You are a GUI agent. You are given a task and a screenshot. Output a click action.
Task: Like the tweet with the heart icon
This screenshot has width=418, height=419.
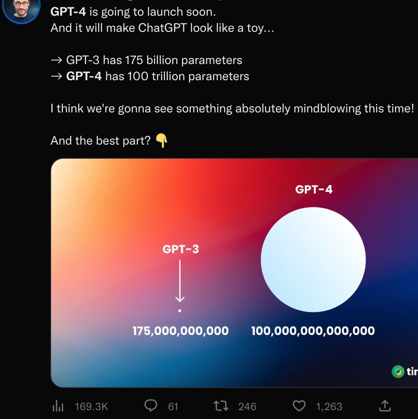click(299, 406)
